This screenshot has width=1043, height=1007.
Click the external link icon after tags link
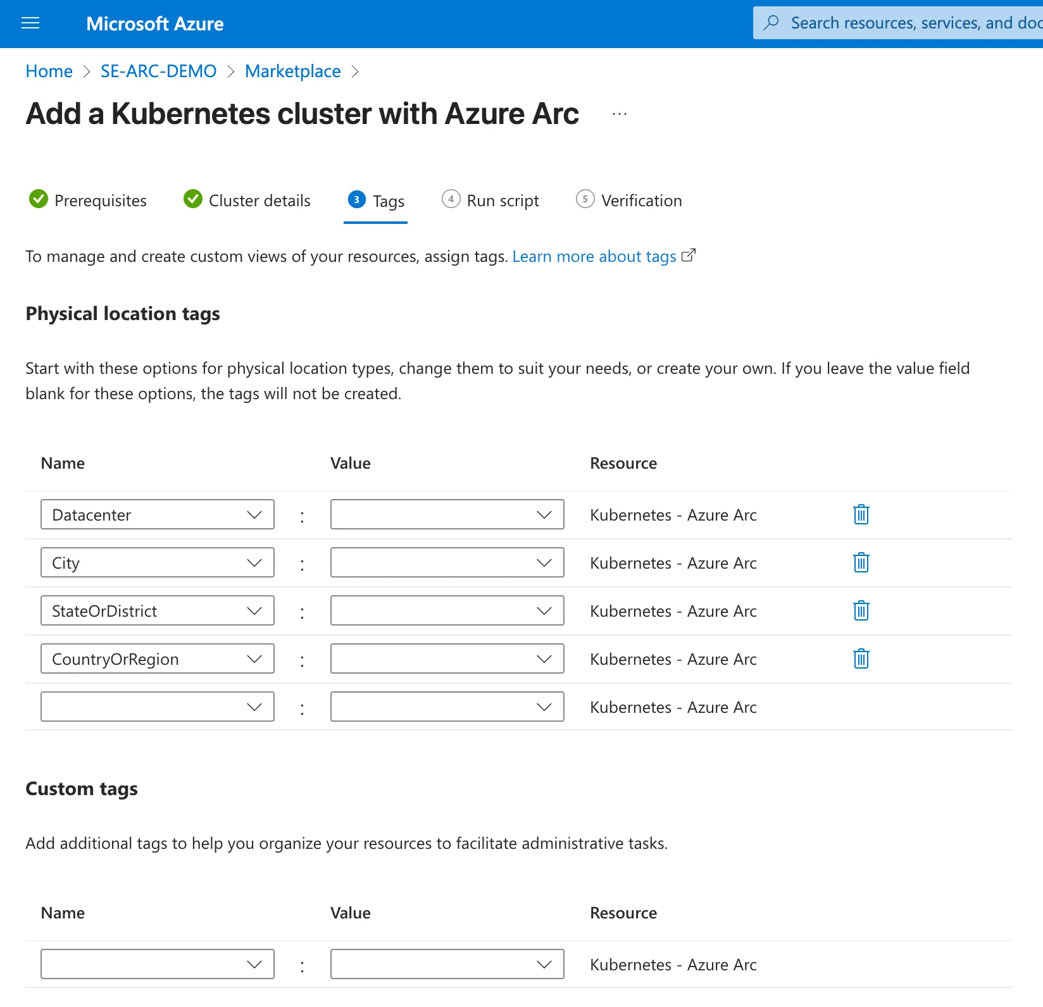click(689, 256)
